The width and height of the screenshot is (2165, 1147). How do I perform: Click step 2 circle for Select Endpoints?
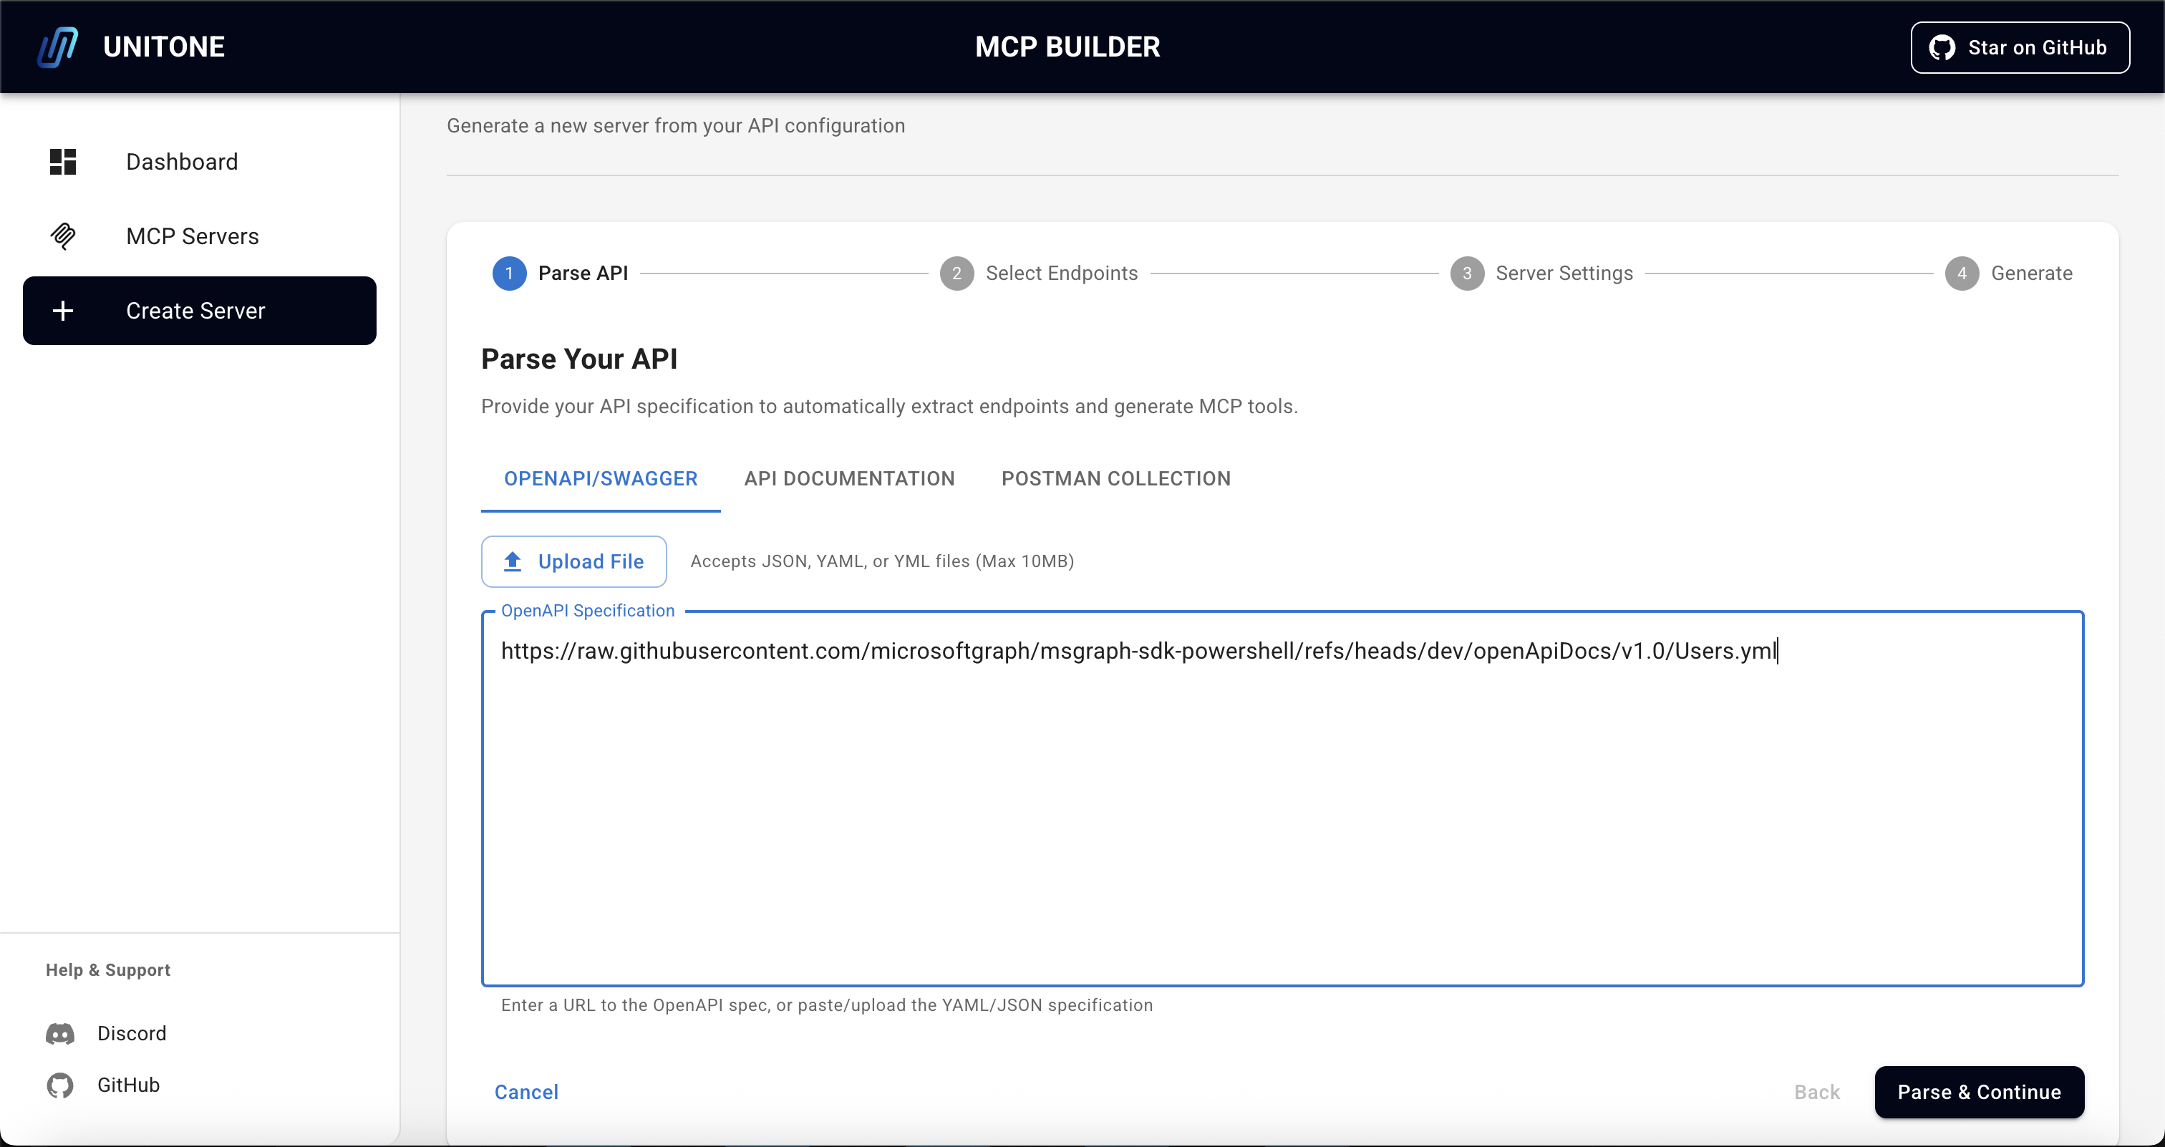point(956,274)
